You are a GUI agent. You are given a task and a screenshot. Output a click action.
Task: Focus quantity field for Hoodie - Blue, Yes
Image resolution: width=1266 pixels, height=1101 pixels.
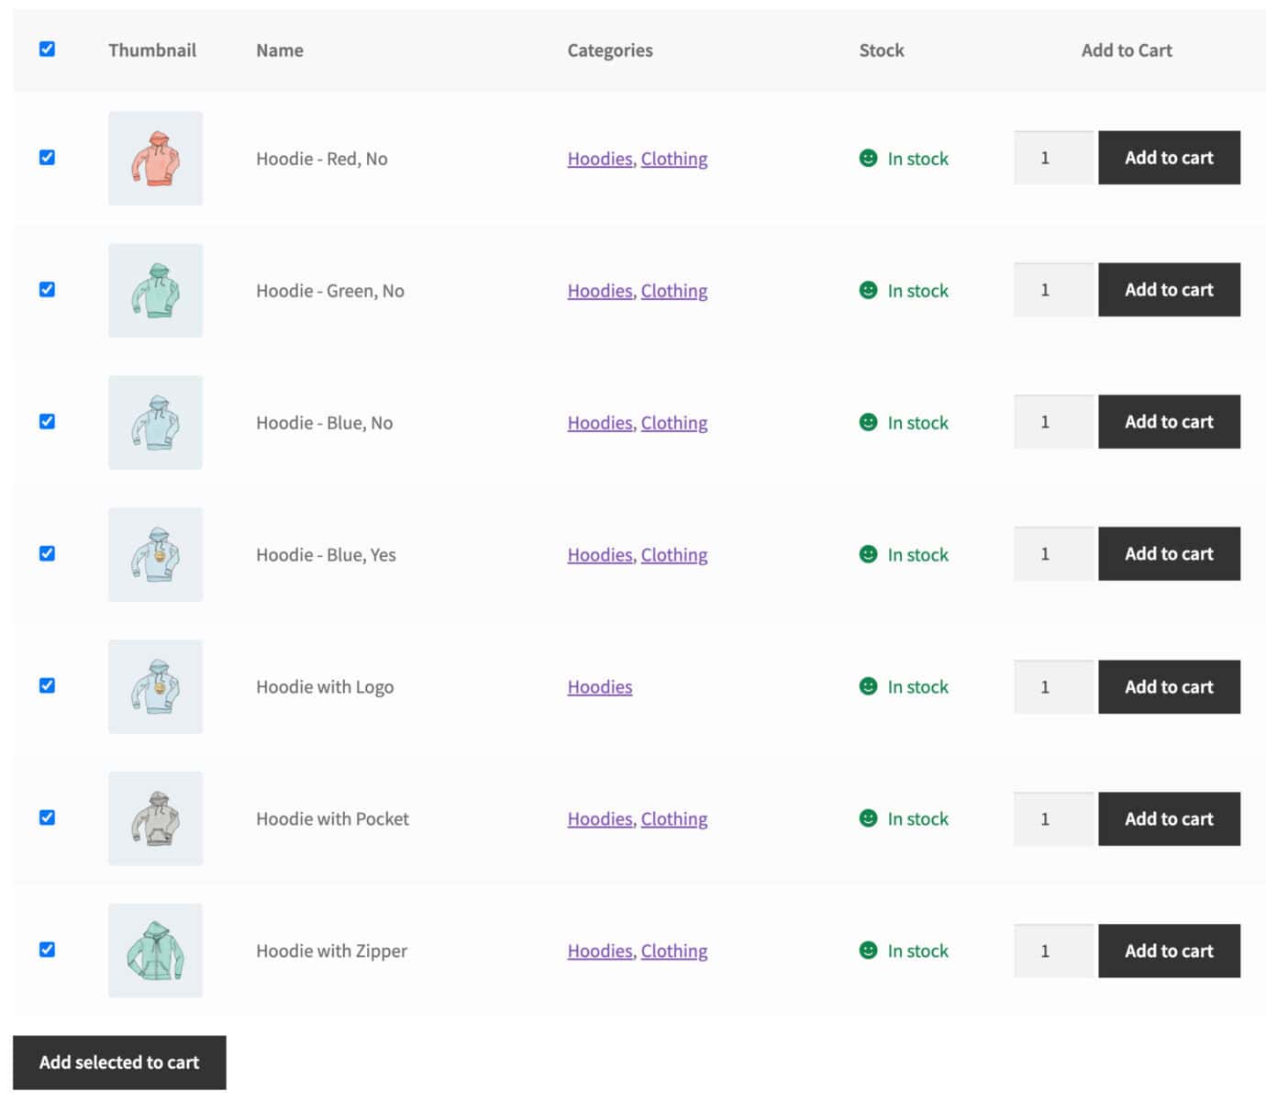point(1055,554)
